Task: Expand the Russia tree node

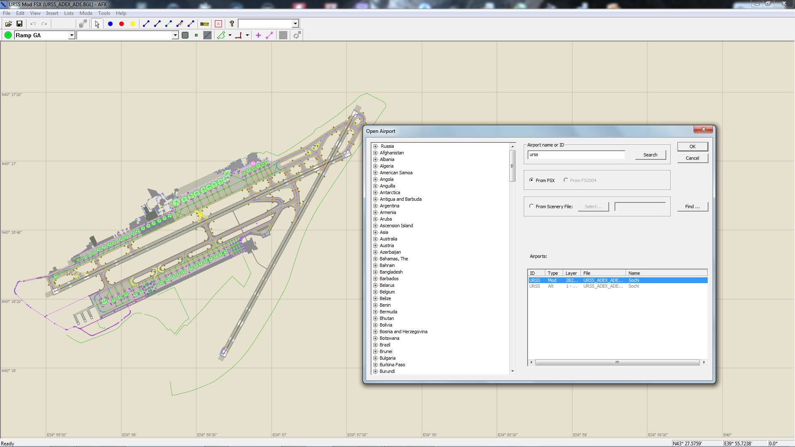Action: pyautogui.click(x=376, y=146)
